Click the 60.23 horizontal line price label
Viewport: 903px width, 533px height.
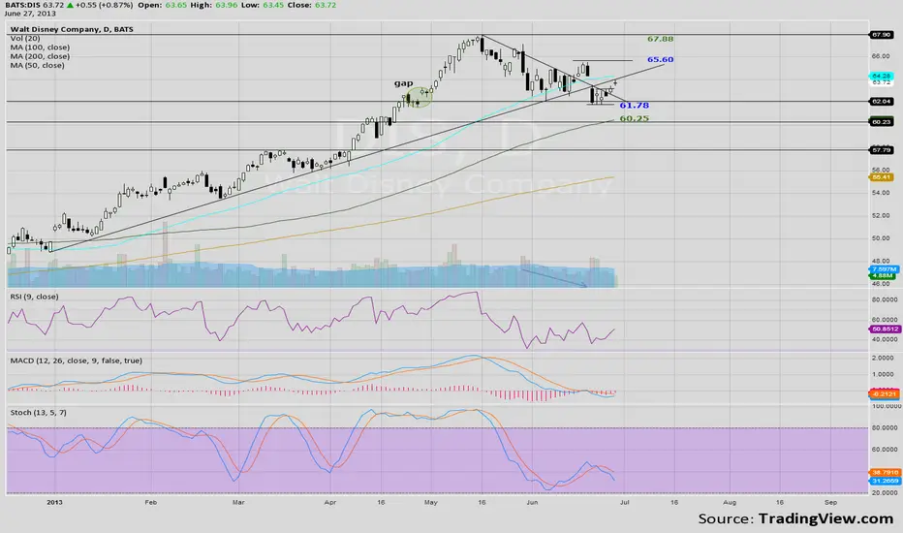(882, 122)
